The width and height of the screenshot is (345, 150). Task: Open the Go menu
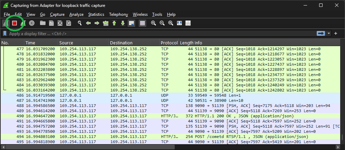click(43, 14)
